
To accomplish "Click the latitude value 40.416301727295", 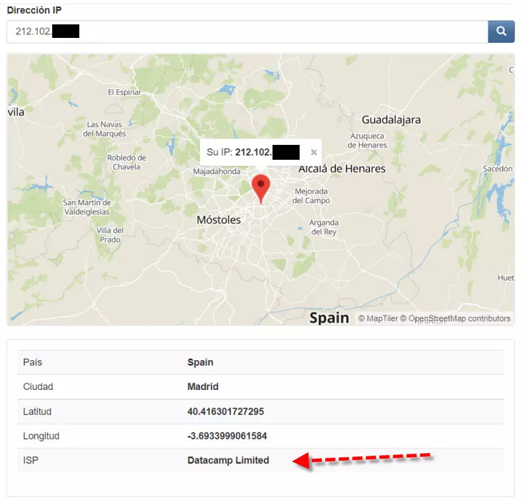I will tap(225, 412).
